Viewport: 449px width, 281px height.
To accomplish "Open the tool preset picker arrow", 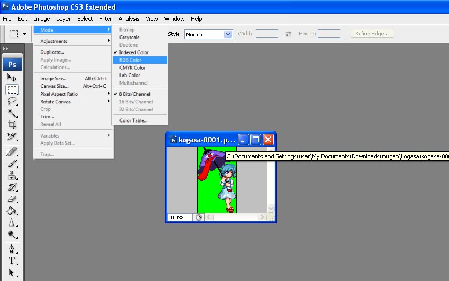I will (x=24, y=34).
